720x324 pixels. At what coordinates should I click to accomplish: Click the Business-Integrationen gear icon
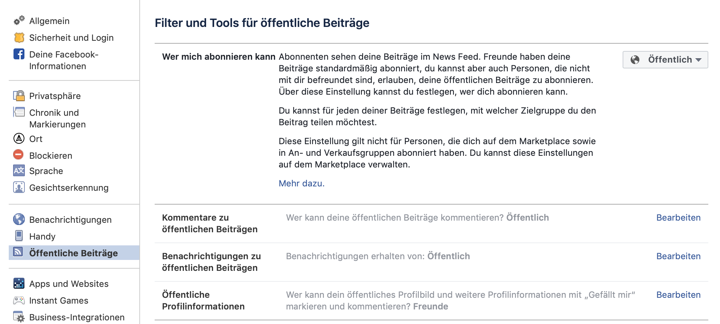point(19,316)
